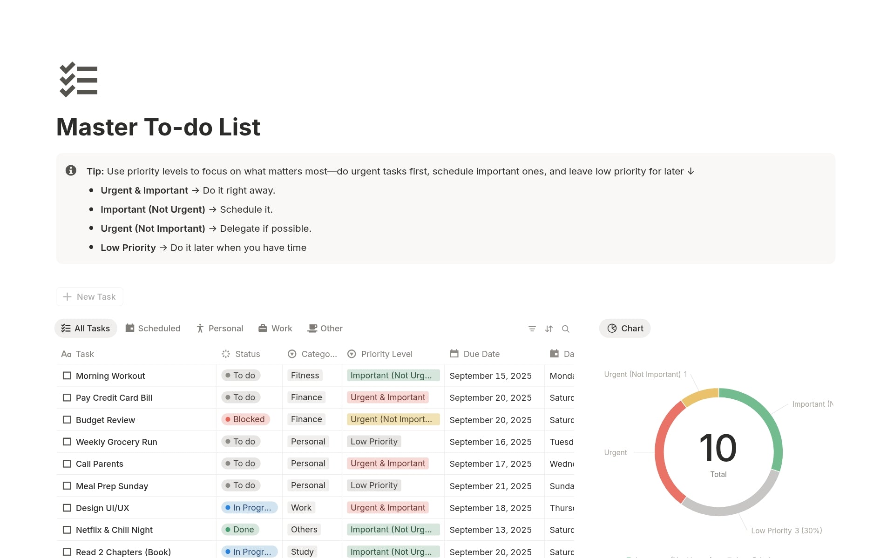This screenshot has height=558, width=894.
Task: Open the Blocked status tag on Budget Review
Action: coord(246,419)
